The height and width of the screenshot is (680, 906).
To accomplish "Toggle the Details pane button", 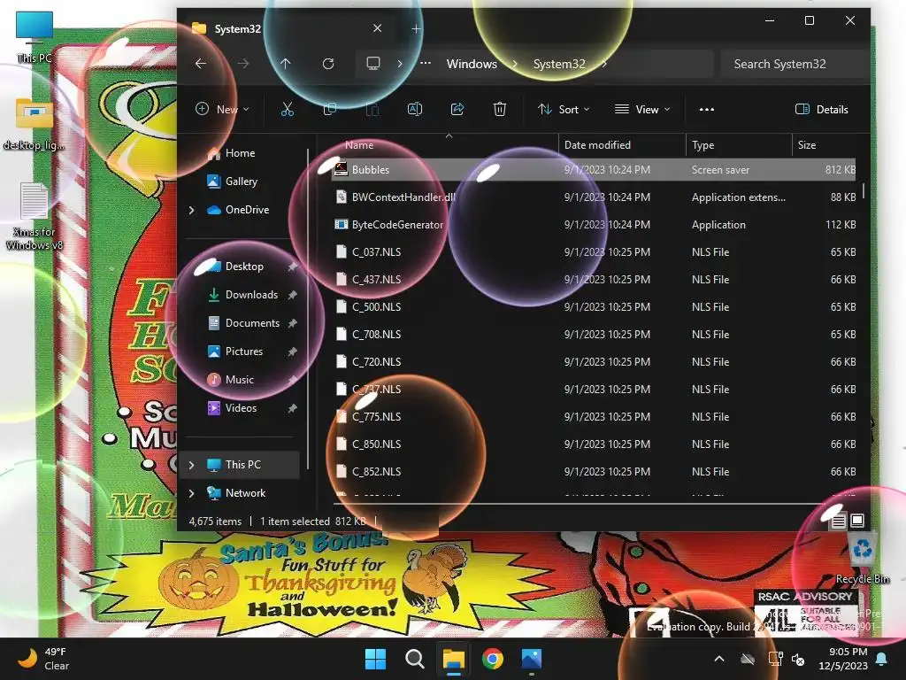I will pos(822,109).
